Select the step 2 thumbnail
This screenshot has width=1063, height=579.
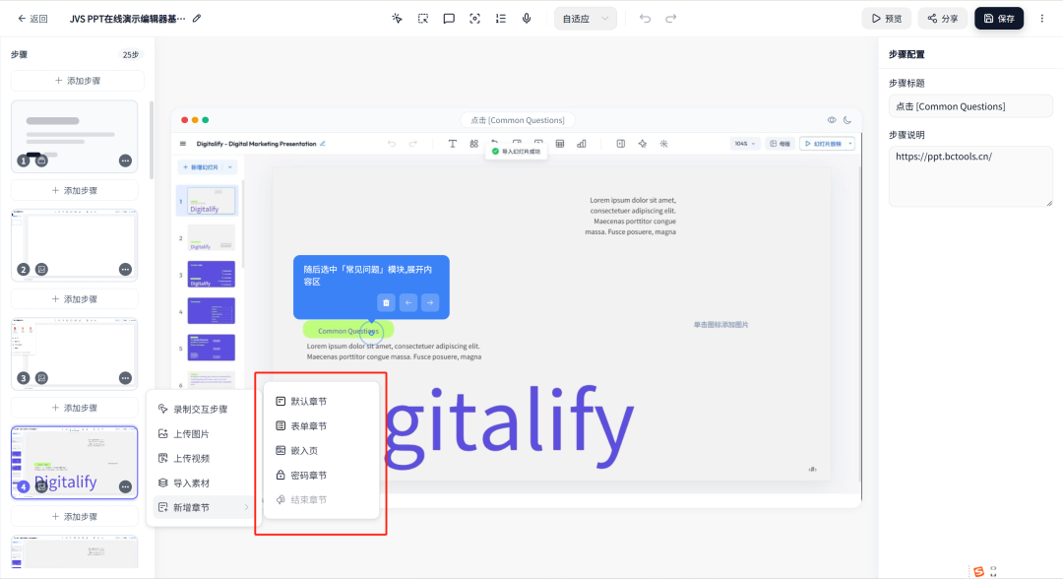pos(75,245)
